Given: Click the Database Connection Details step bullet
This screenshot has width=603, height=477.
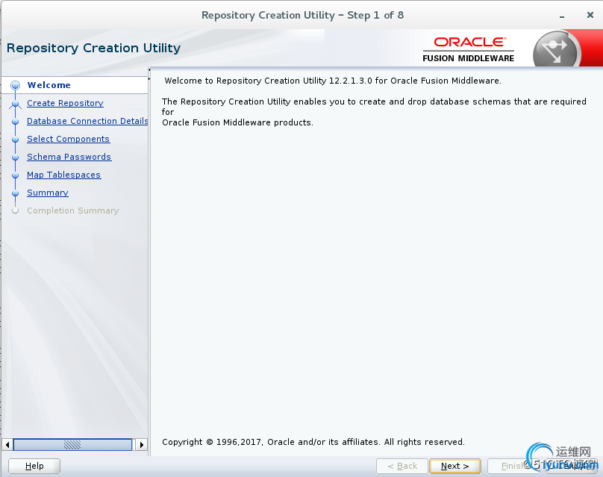Looking at the screenshot, I should (x=16, y=121).
